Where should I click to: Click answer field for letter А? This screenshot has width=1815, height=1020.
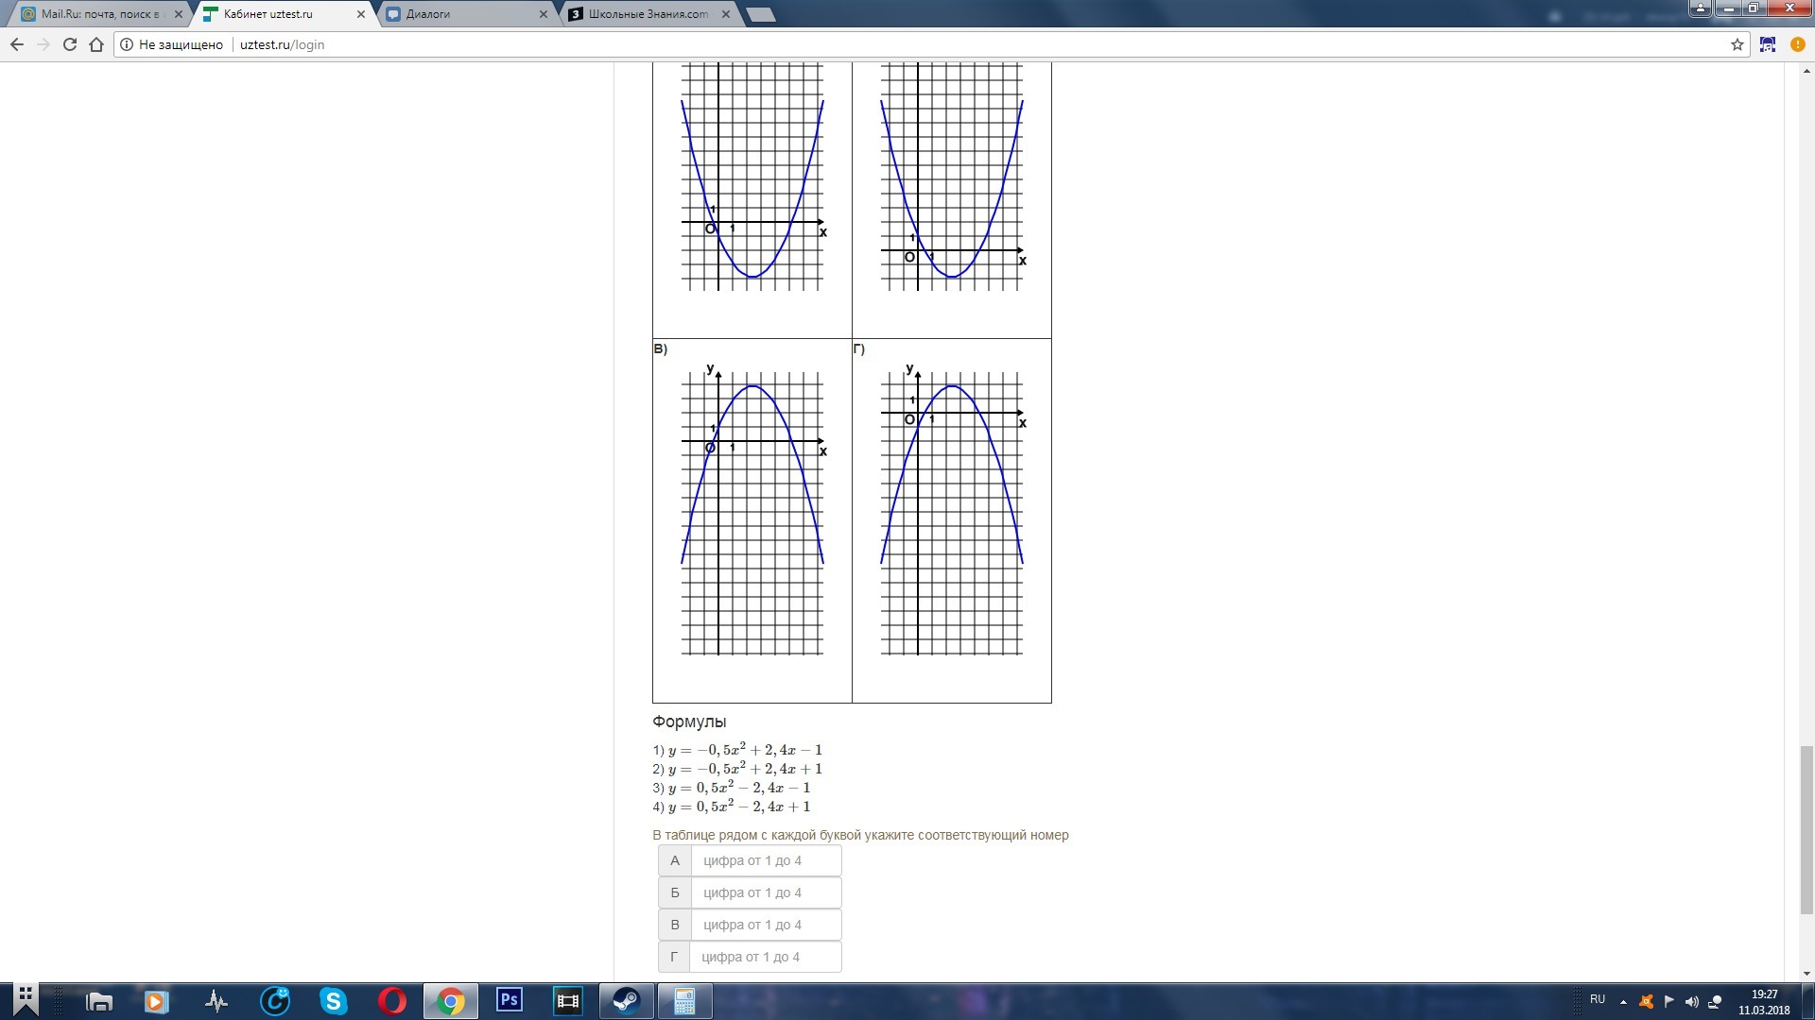(x=766, y=860)
